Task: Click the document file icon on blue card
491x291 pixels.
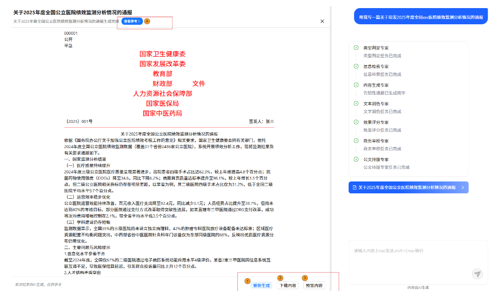Action: pyautogui.click(x=354, y=188)
